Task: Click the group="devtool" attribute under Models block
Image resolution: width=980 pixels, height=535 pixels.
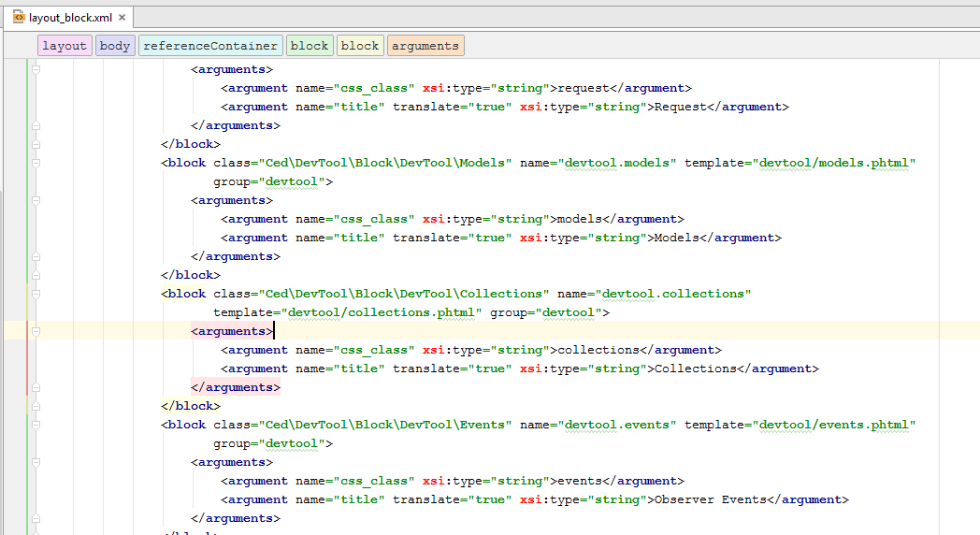Action: [x=269, y=181]
